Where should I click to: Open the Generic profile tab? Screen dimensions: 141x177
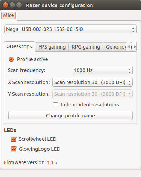click(x=115, y=47)
